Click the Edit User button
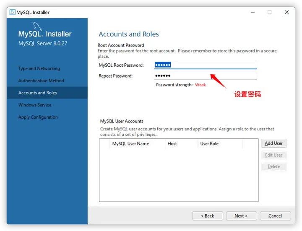This screenshot has height=231, width=302. click(273, 155)
